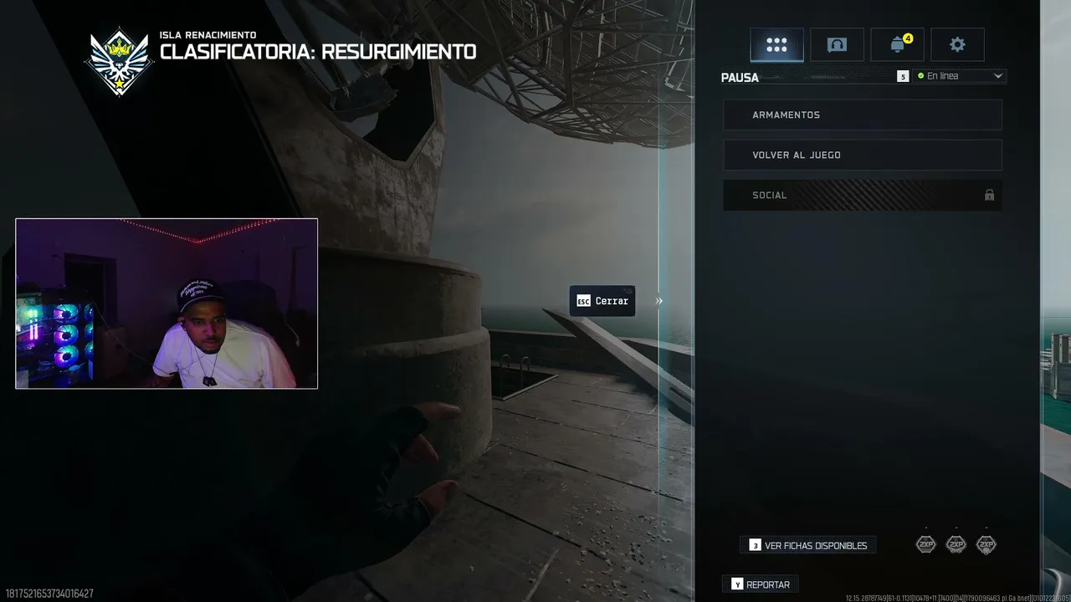The image size is (1071, 602).
Task: Choose Volver al juego
Action: point(863,155)
